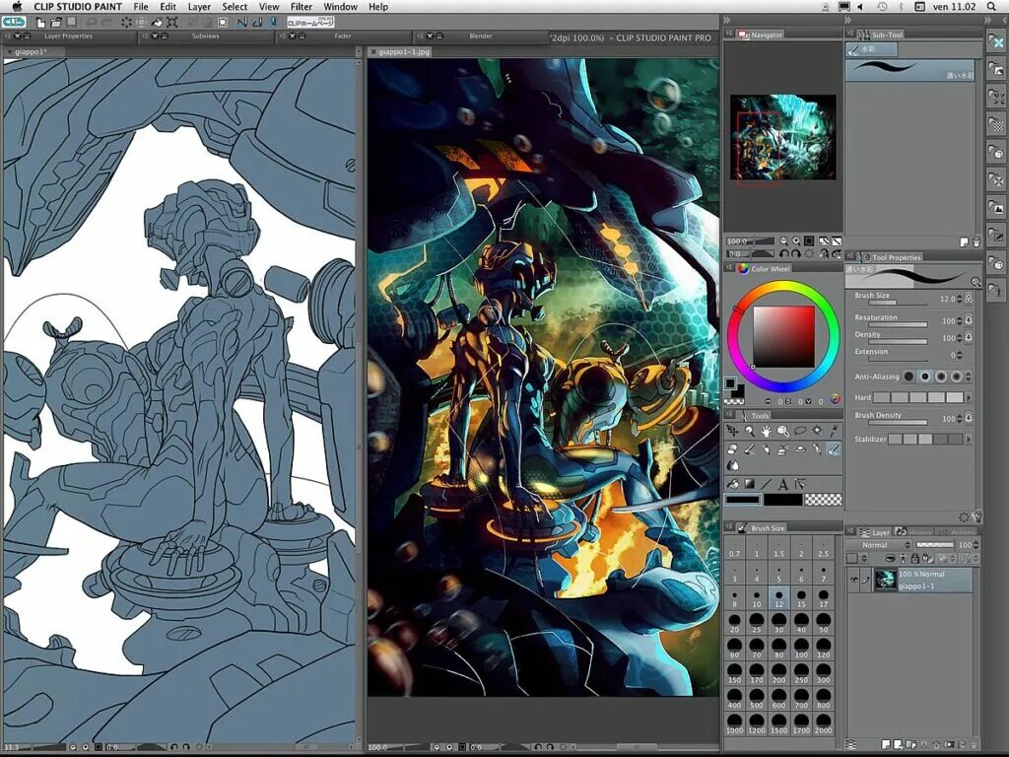
Task: Click the Navigator preview thumbnail
Action: [x=783, y=137]
